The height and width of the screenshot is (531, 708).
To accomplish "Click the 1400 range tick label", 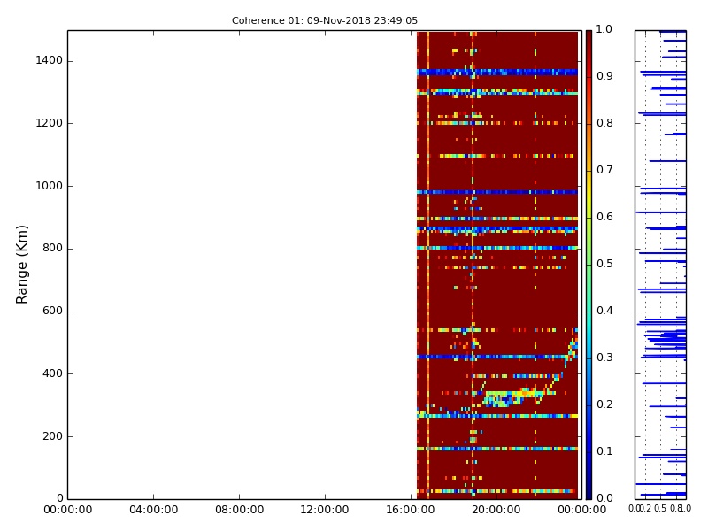I will pyautogui.click(x=50, y=60).
